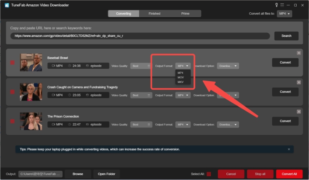This screenshot has width=309, height=180.
Task: Click the Crash Caught on Camera and Fundraising Tragedy title
Action: [x=83, y=87]
